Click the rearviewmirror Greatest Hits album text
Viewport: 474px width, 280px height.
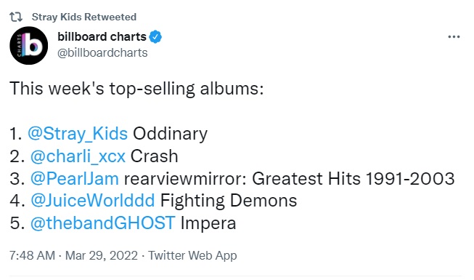point(290,178)
